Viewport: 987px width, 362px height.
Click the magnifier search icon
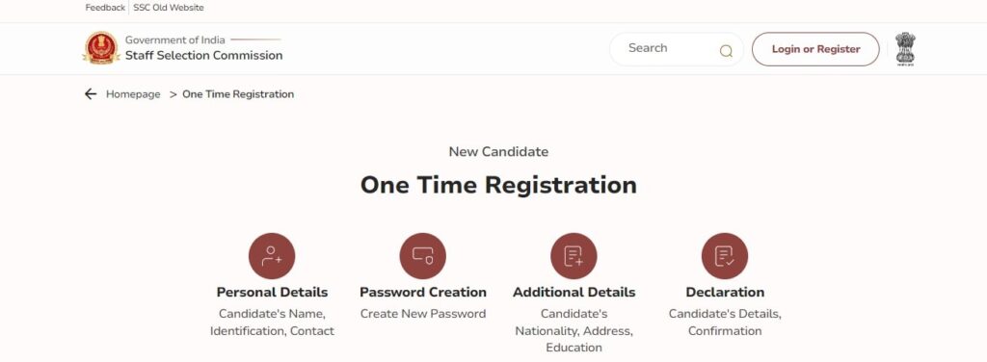point(726,51)
